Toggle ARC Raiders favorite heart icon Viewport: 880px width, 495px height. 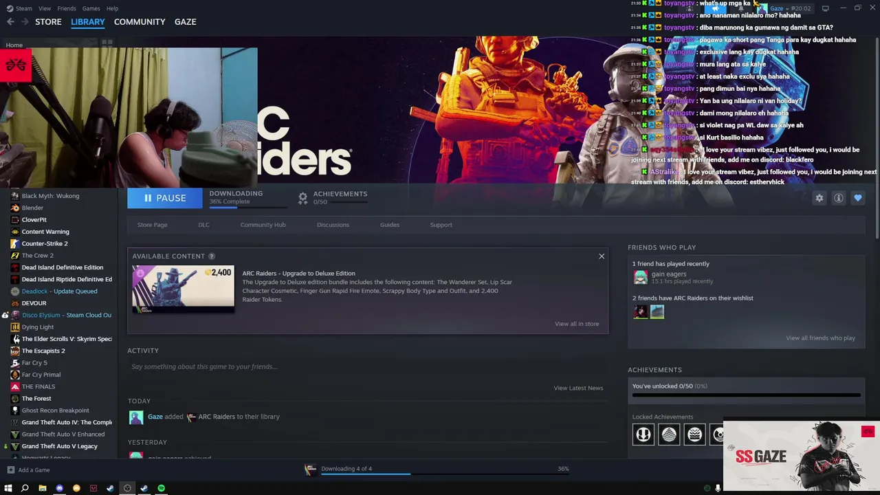[857, 198]
